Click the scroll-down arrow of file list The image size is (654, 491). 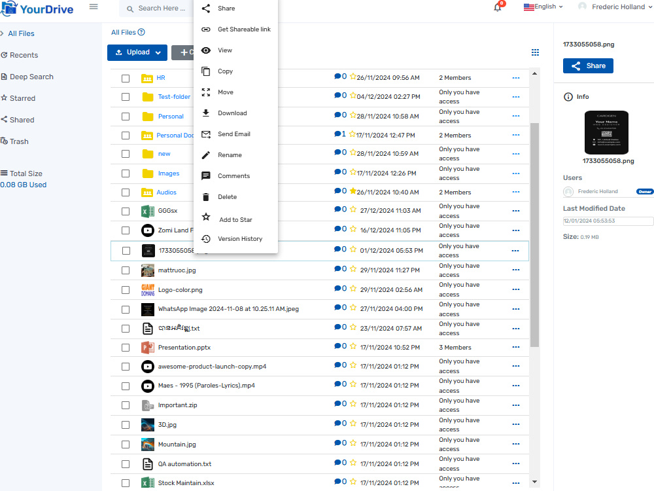pyautogui.click(x=535, y=482)
